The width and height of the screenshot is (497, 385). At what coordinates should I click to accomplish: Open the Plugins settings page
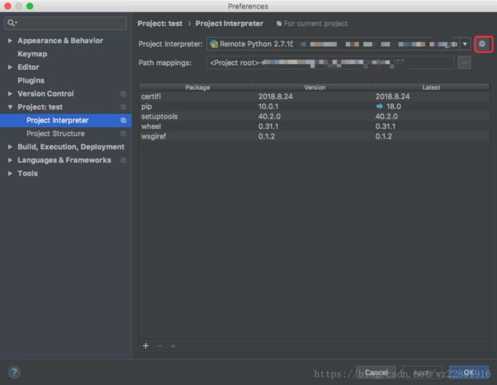[31, 80]
